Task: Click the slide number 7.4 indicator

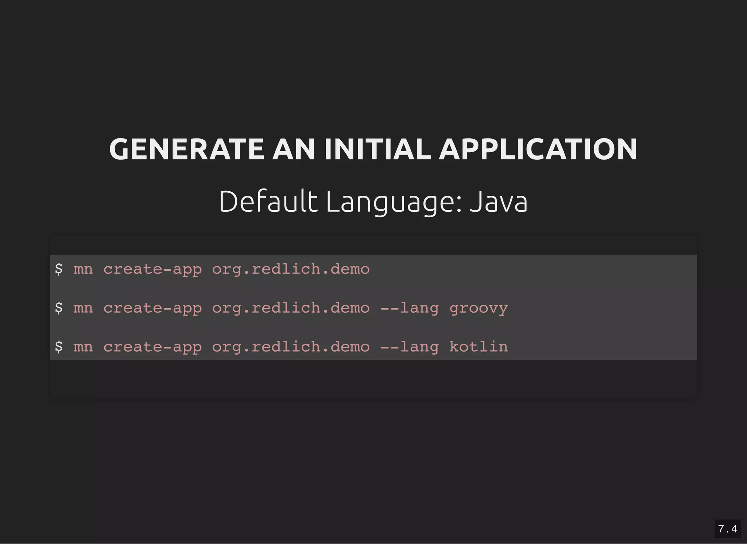Action: pos(727,529)
